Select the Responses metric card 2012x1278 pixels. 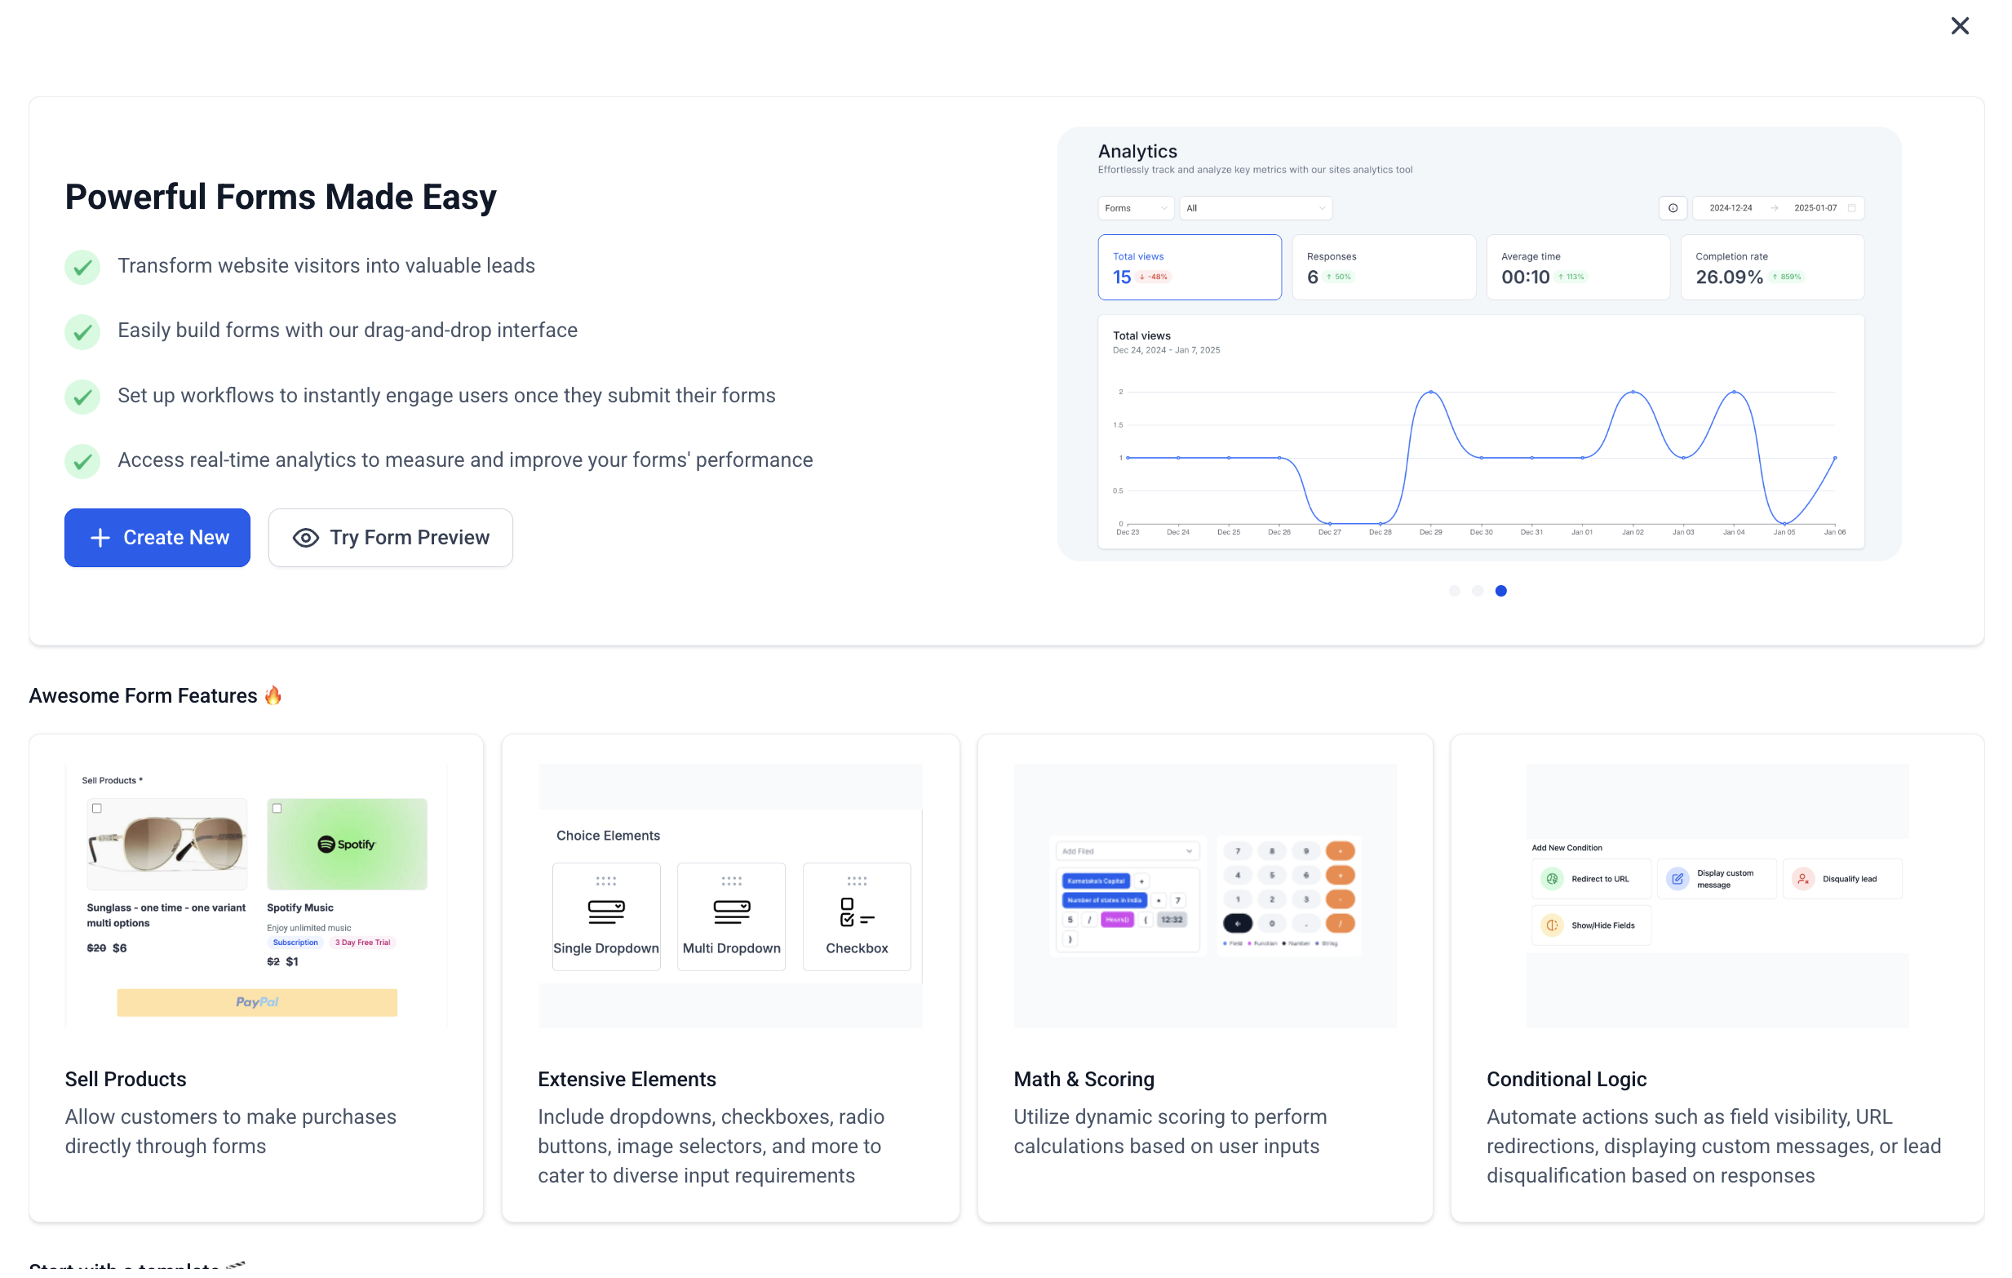1383,268
